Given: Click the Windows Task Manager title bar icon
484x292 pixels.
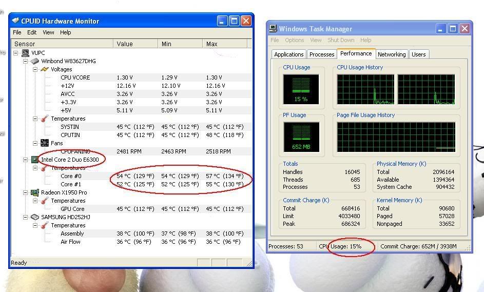Looking at the screenshot, I should coord(273,28).
